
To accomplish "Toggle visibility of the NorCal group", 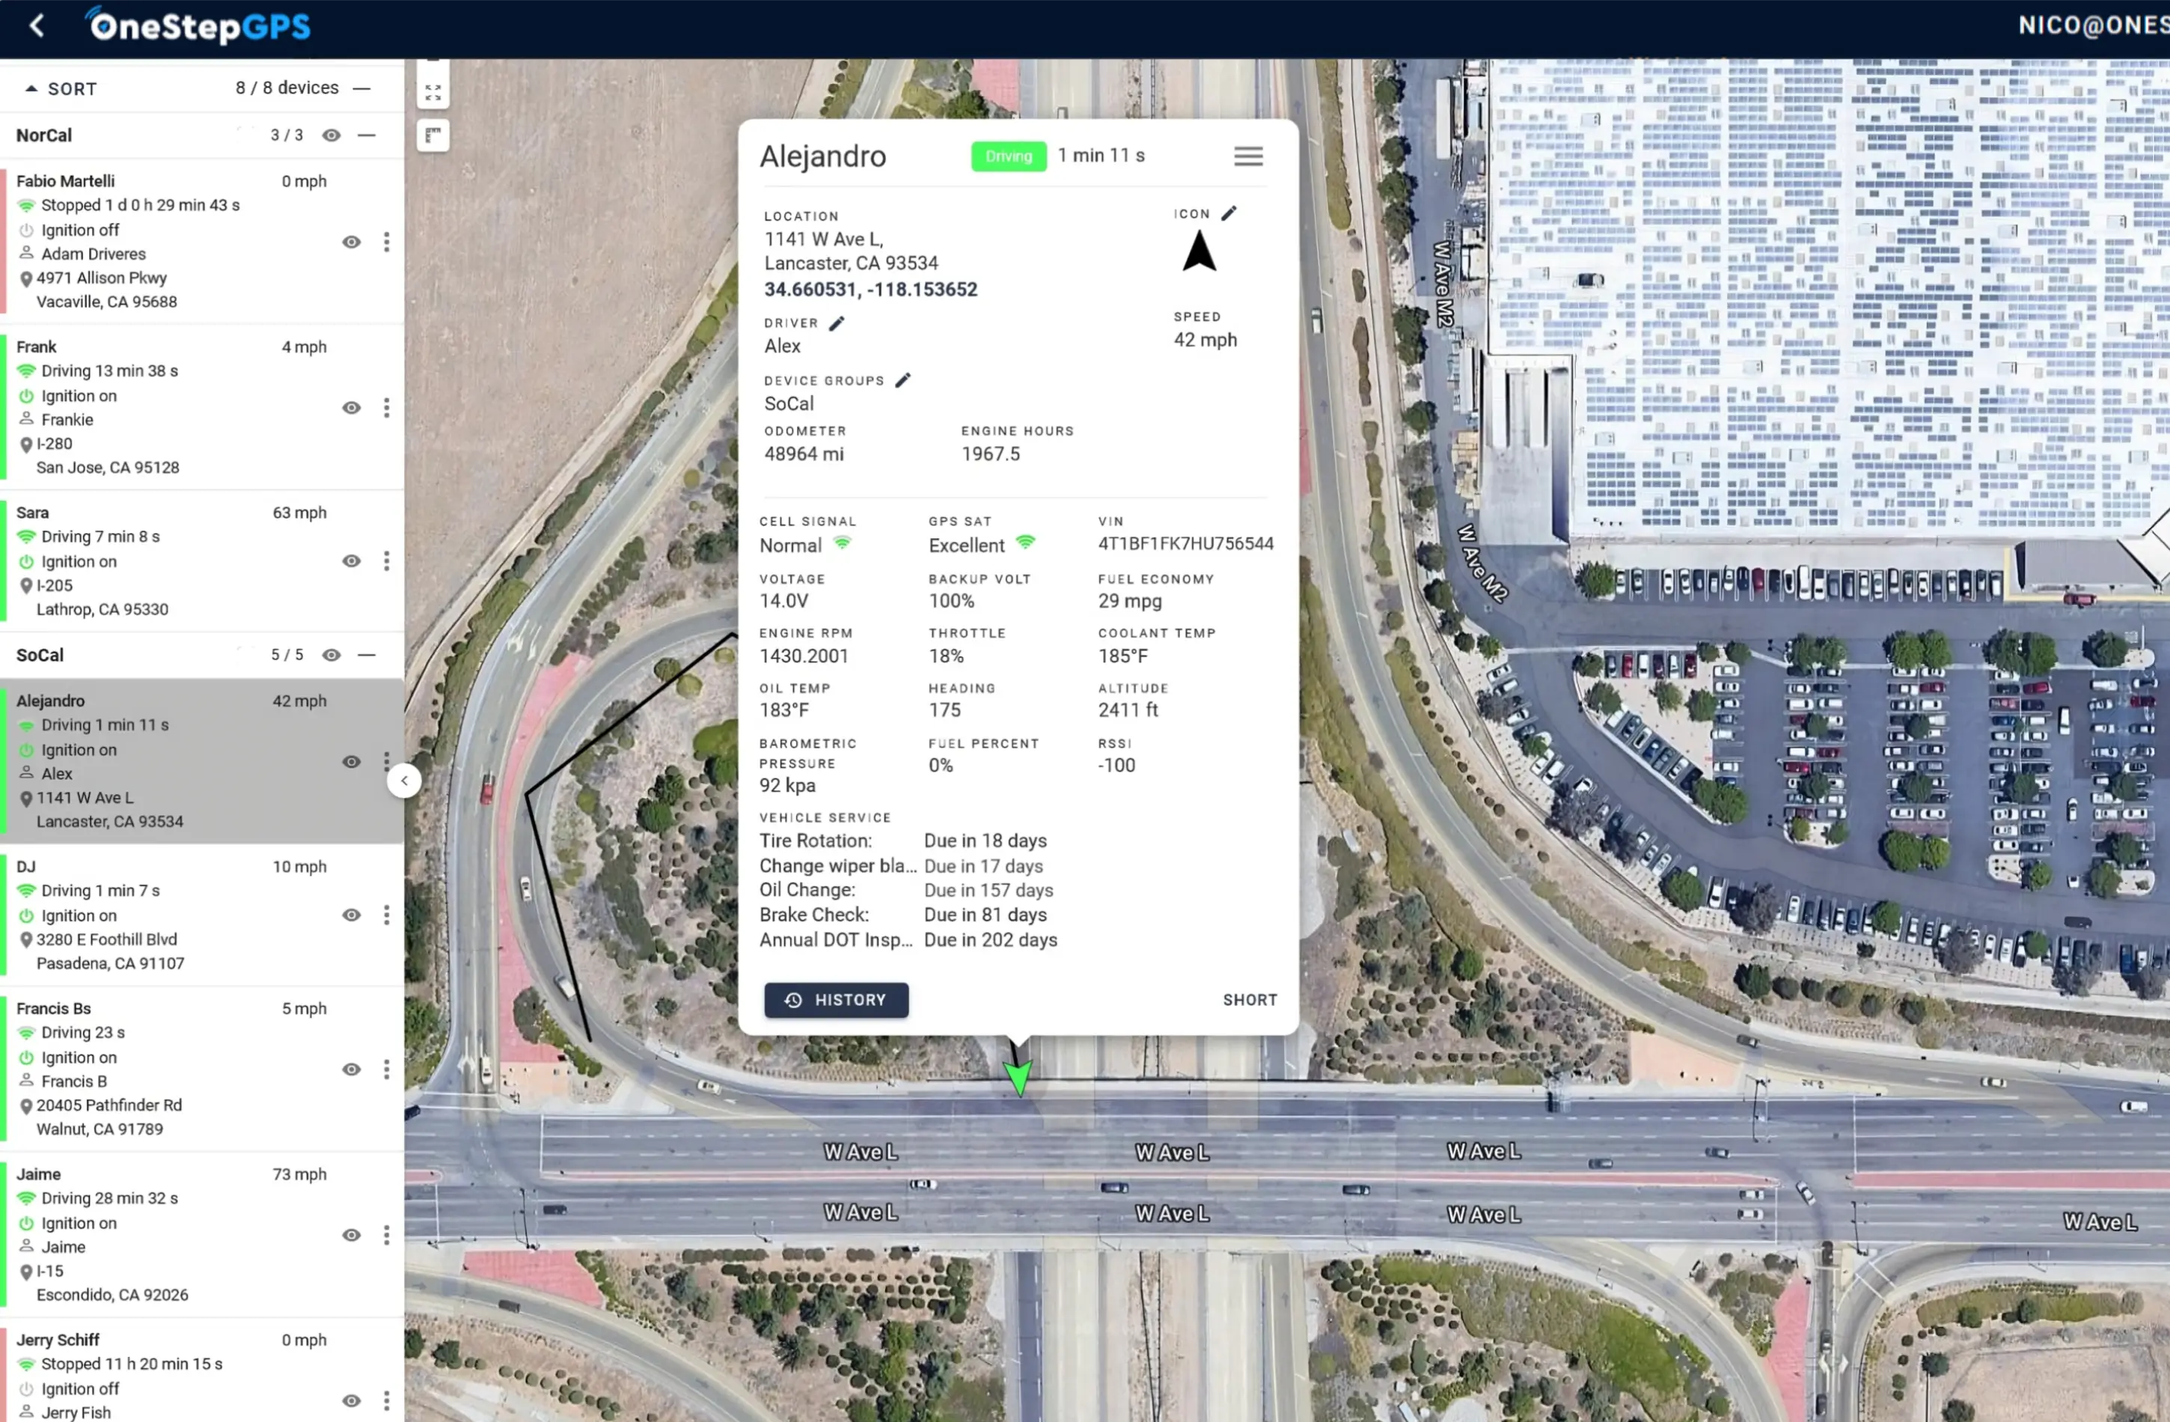I will click(331, 135).
